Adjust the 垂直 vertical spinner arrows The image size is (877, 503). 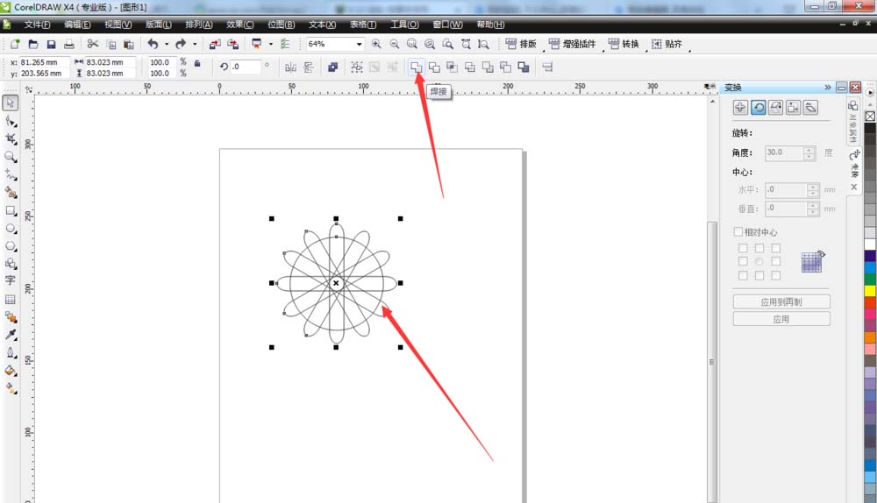[x=813, y=209]
